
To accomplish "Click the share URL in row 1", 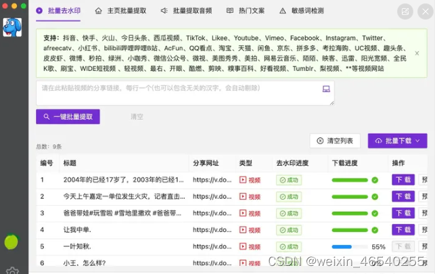I will [212, 180].
